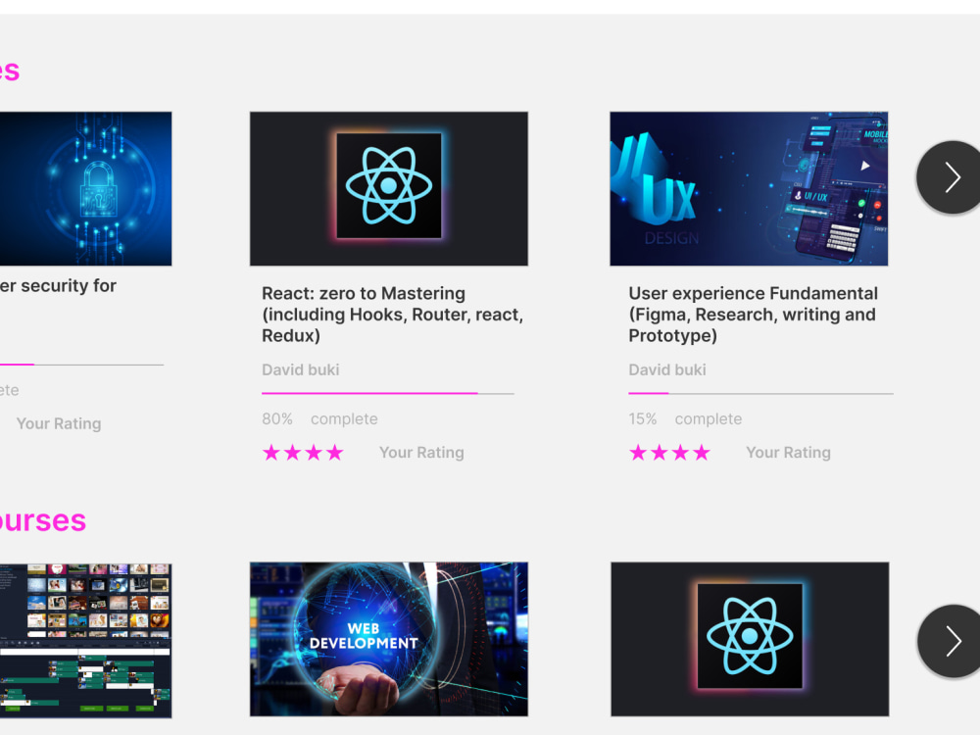Screen dimensions: 980x735
Task: Open the video editing timeline thumbnail
Action: (85, 641)
